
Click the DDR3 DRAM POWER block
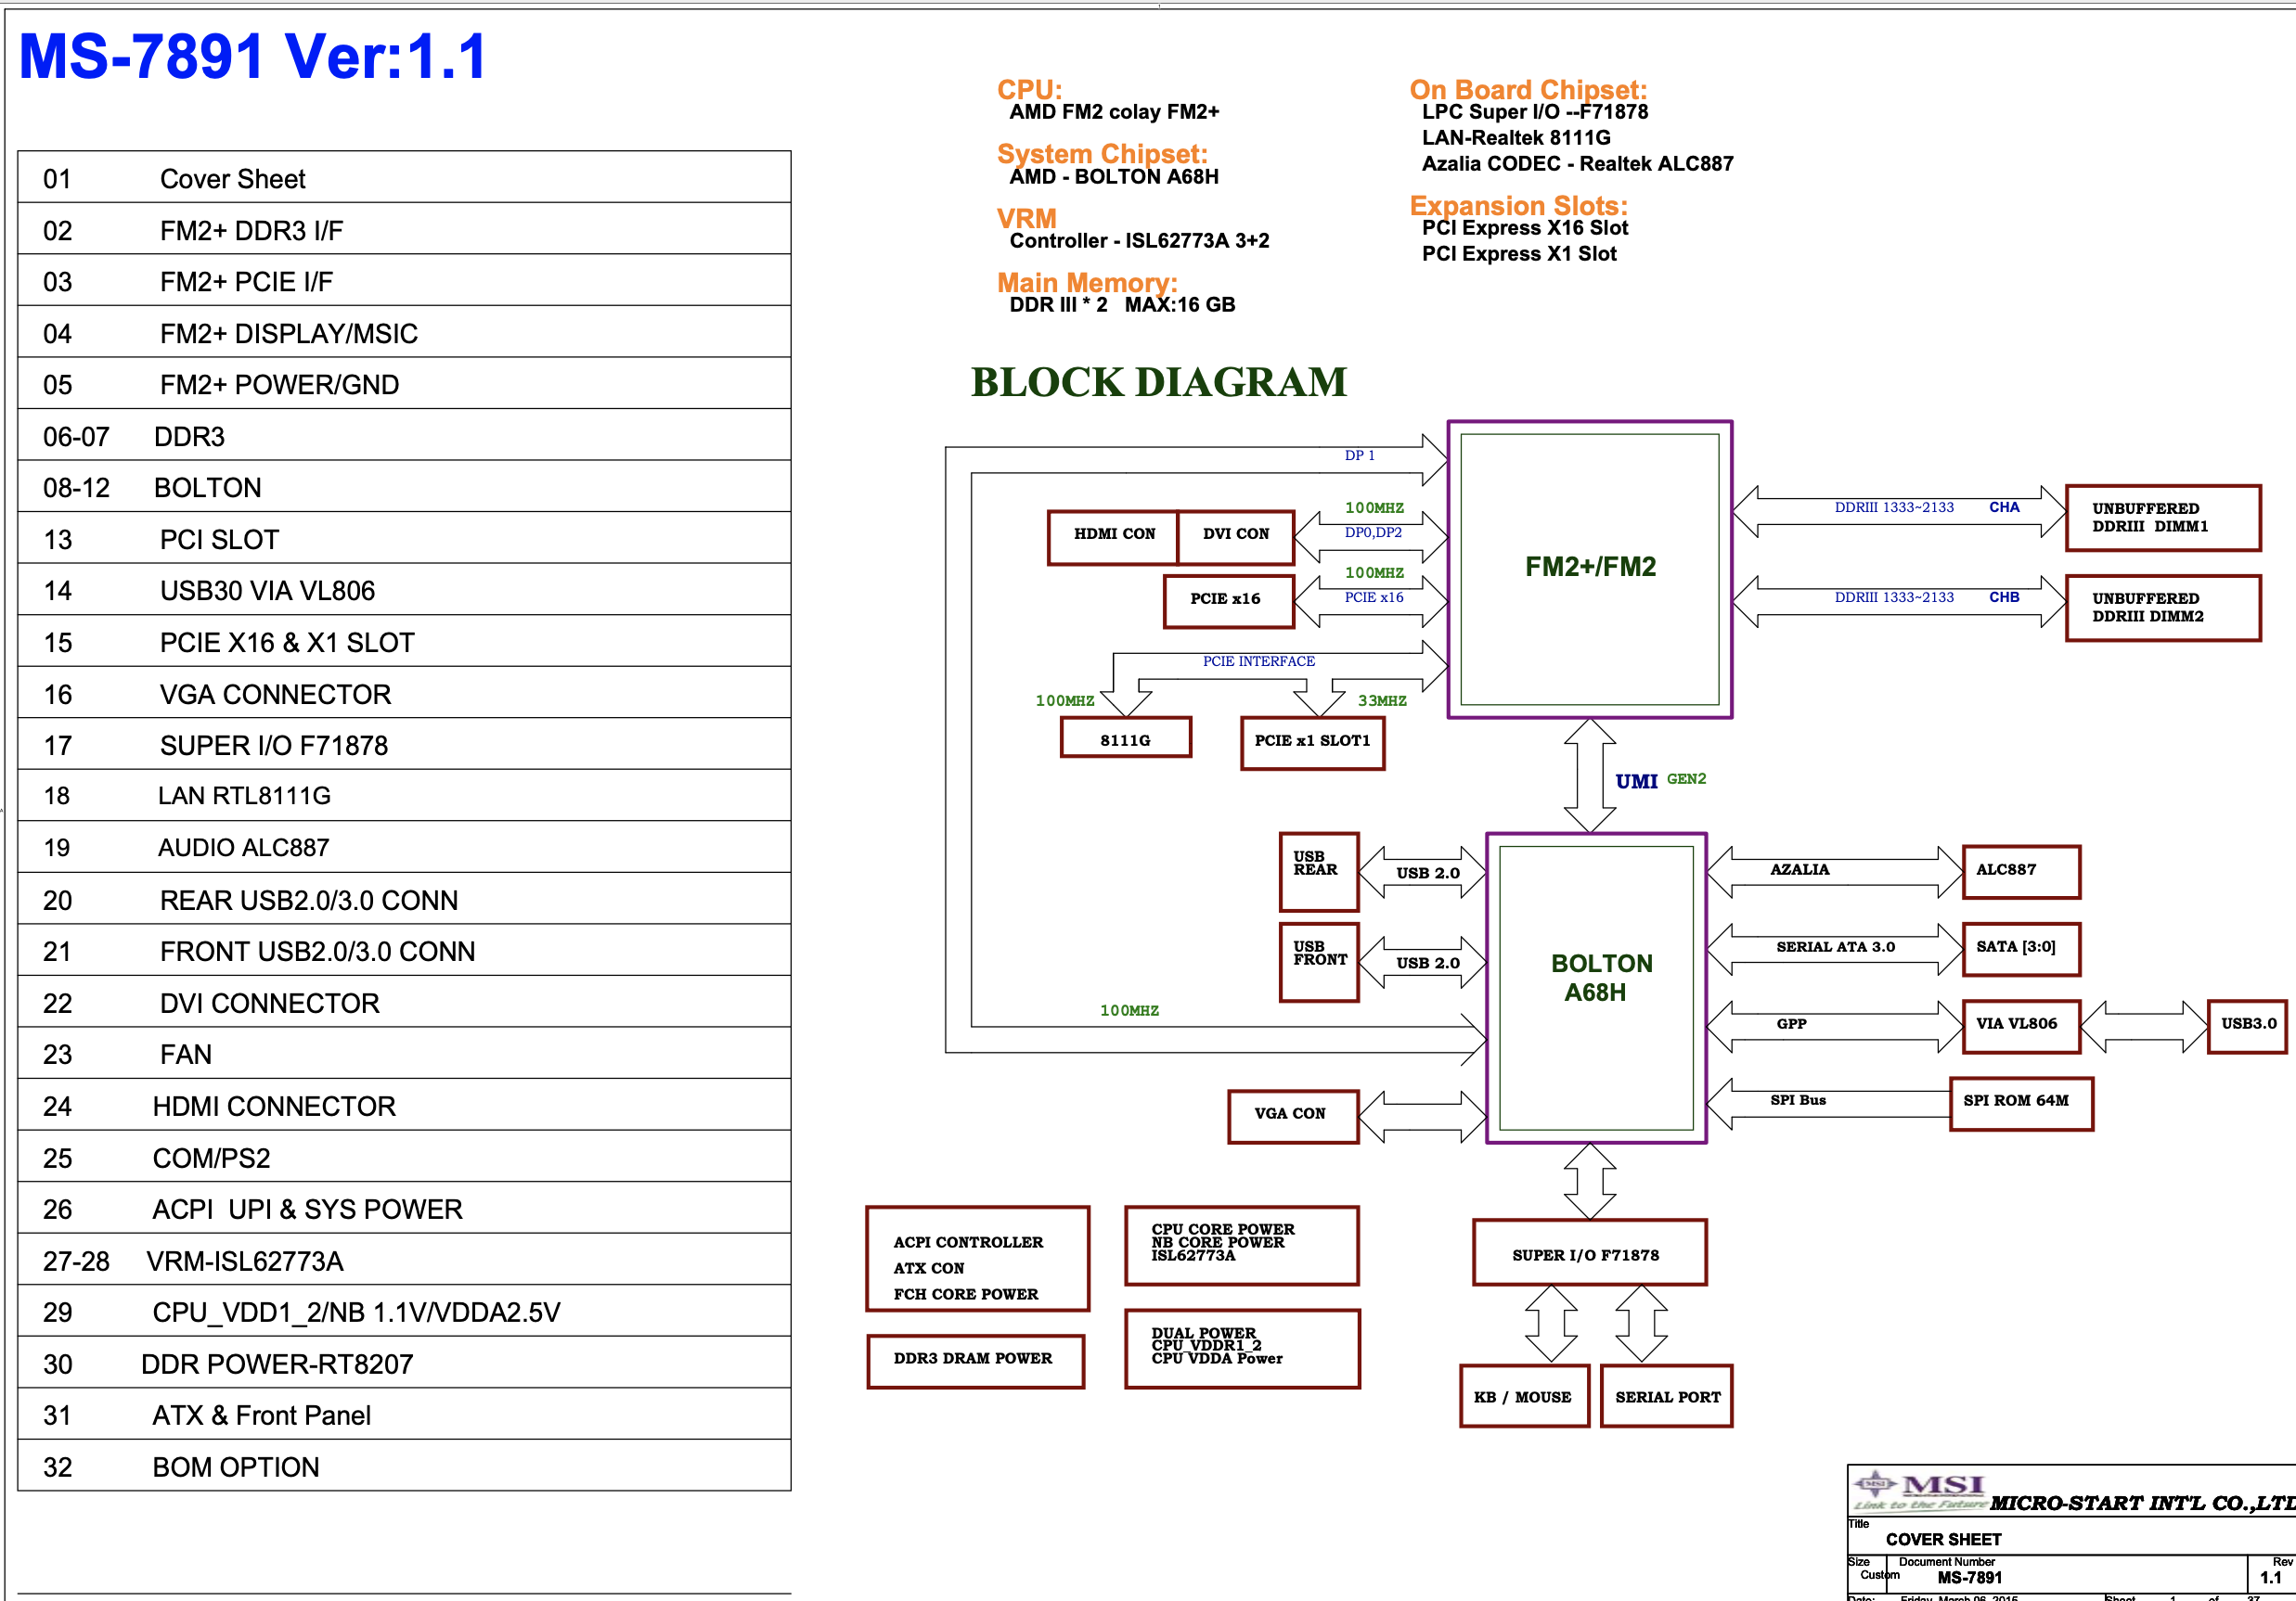pyautogui.click(x=975, y=1361)
